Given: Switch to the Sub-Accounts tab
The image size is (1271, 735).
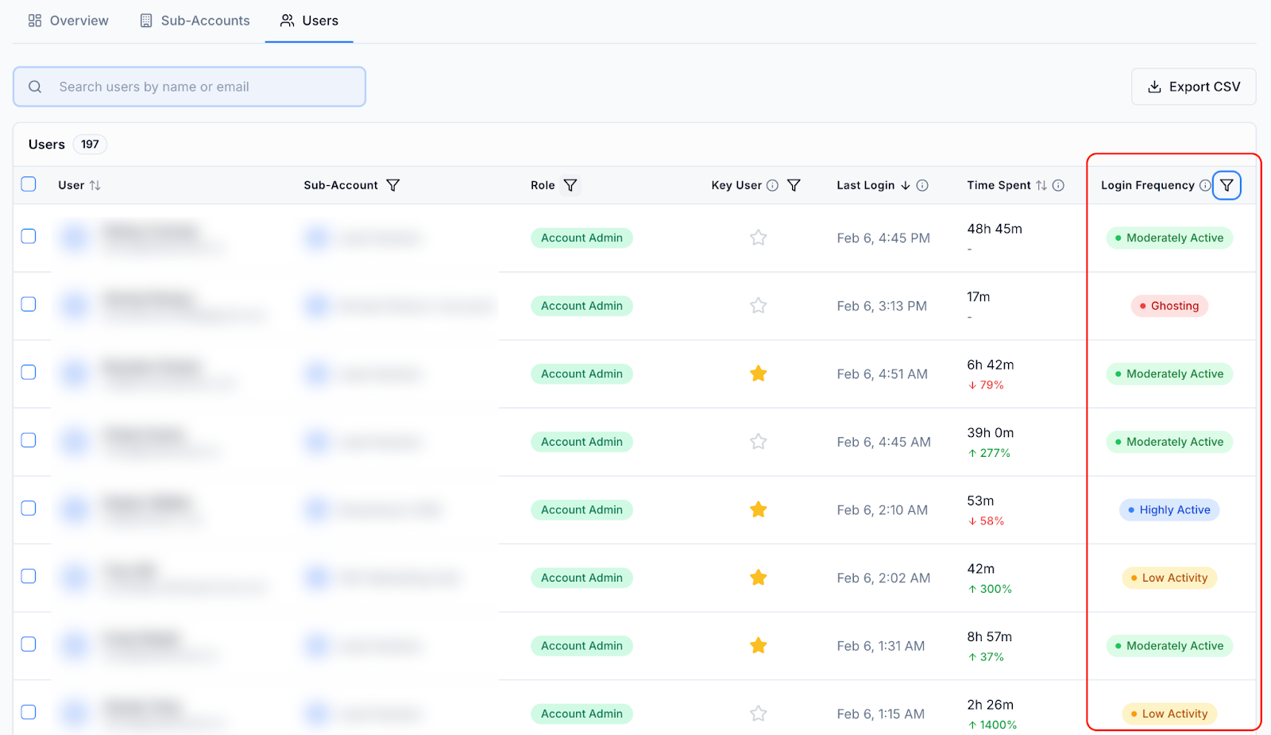Looking at the screenshot, I should pyautogui.click(x=195, y=21).
